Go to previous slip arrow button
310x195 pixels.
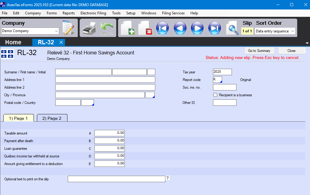pos(180,28)
